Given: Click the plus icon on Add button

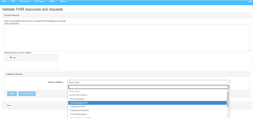Looking at the screenshot, I should coord(11,58).
